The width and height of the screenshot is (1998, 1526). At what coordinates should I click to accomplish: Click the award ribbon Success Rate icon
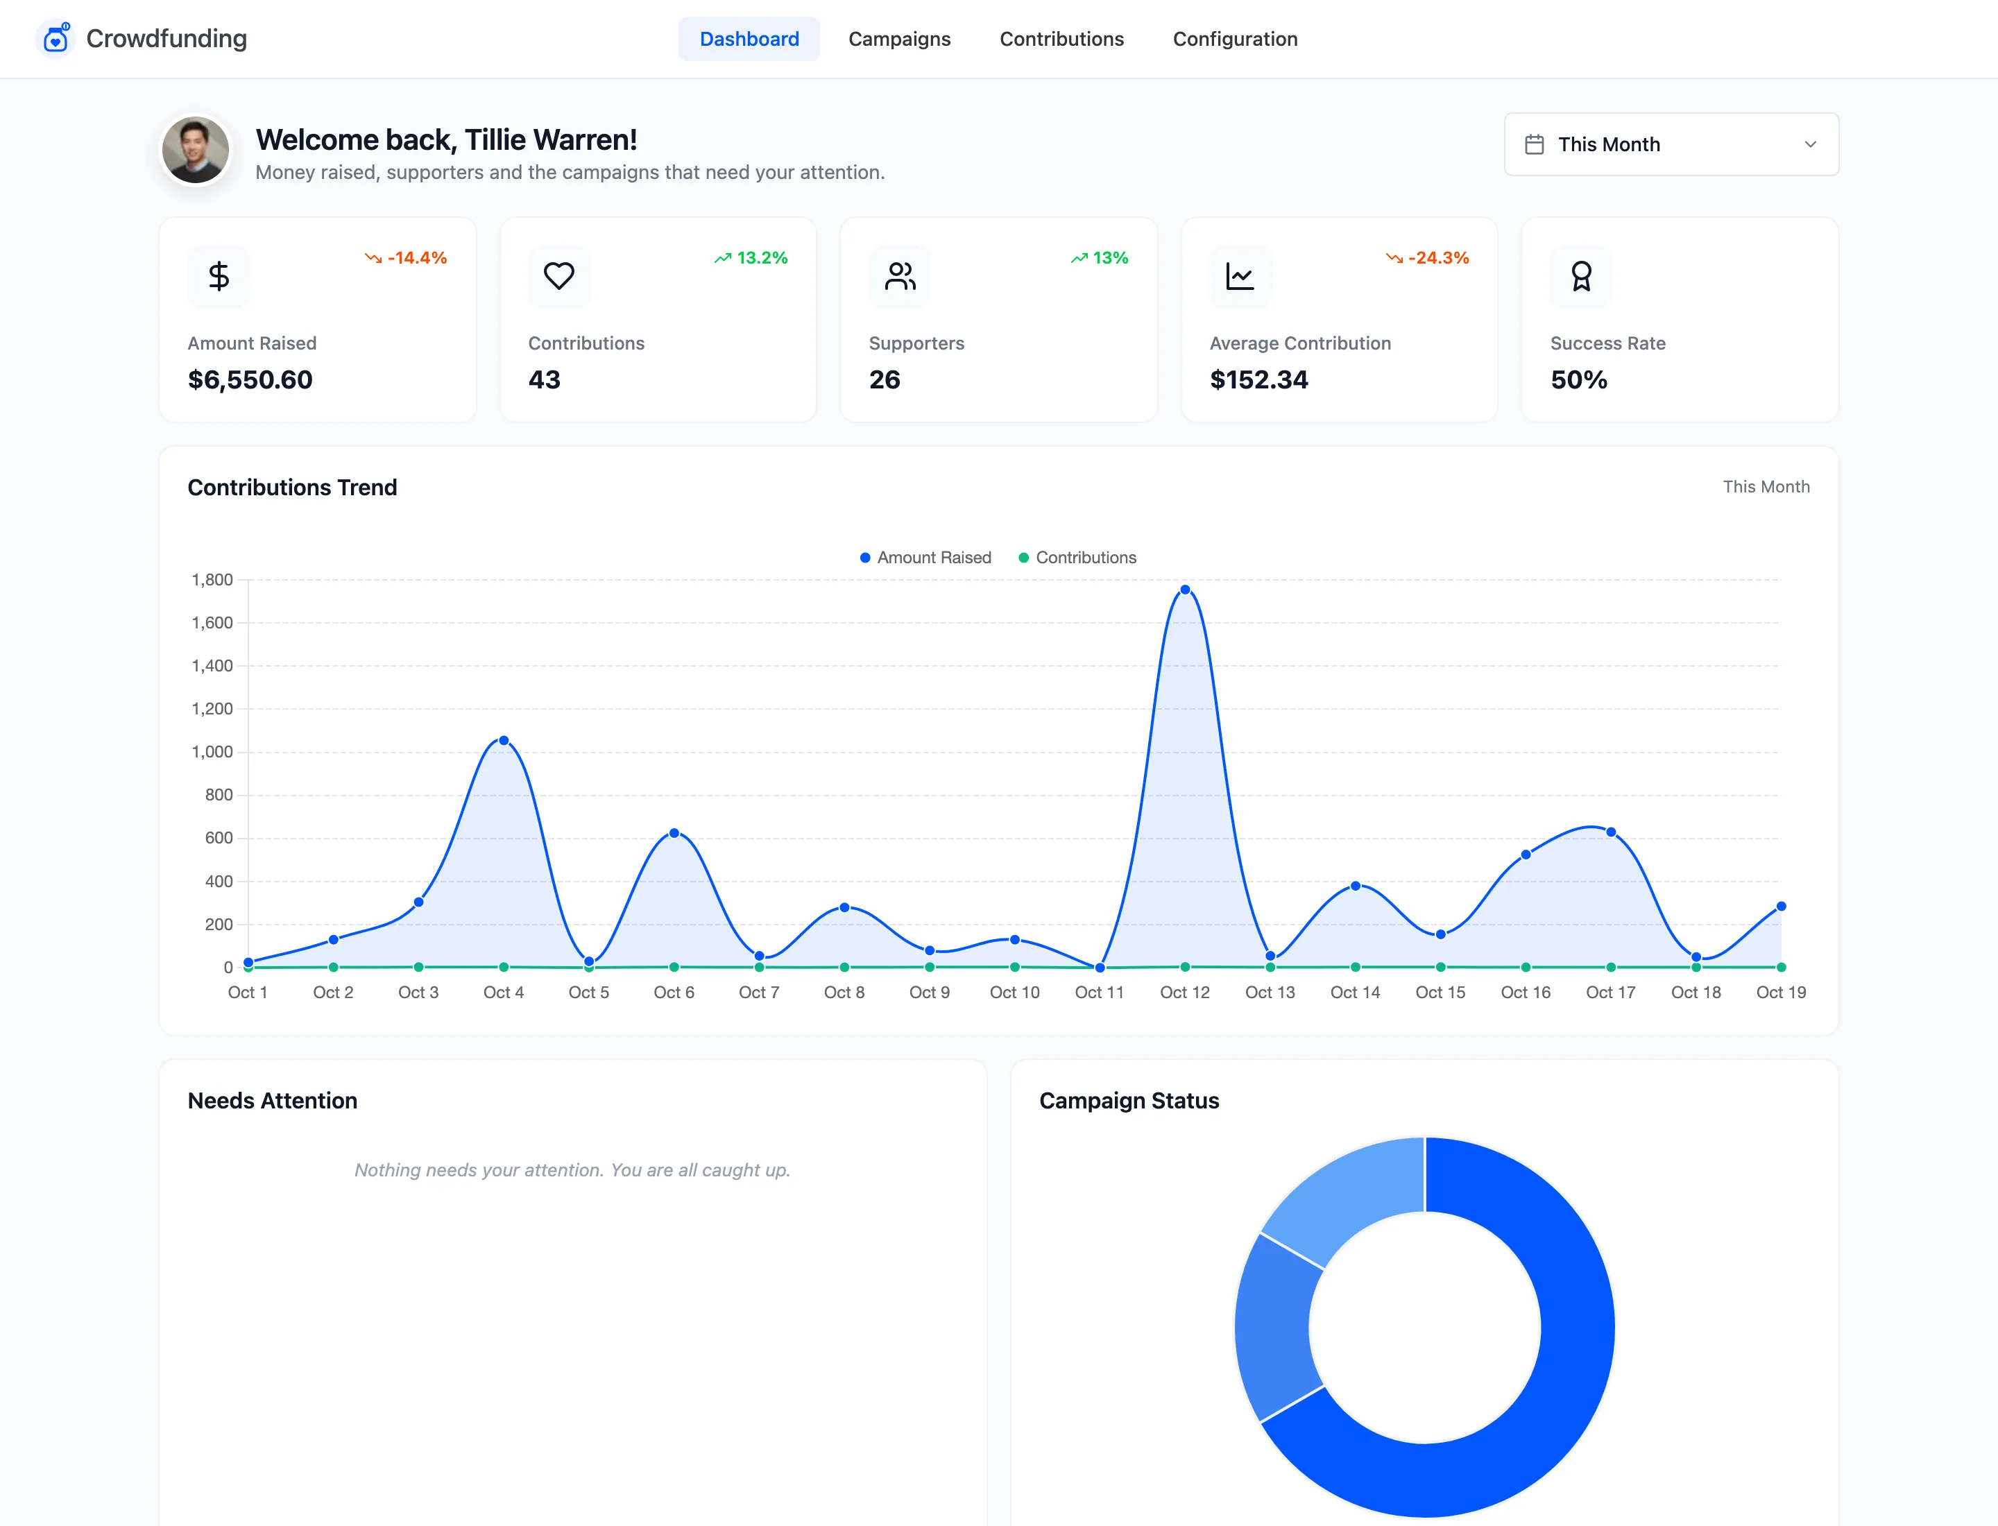pos(1581,276)
